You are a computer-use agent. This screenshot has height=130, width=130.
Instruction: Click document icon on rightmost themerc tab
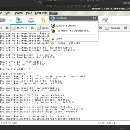tap(107, 28)
